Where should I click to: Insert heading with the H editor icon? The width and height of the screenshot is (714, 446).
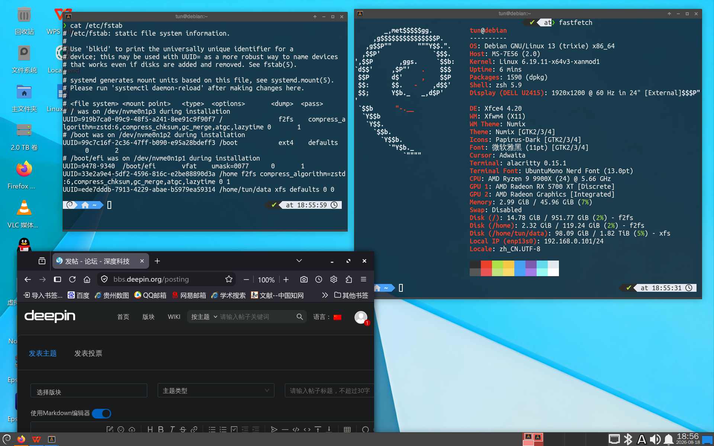pos(150,429)
